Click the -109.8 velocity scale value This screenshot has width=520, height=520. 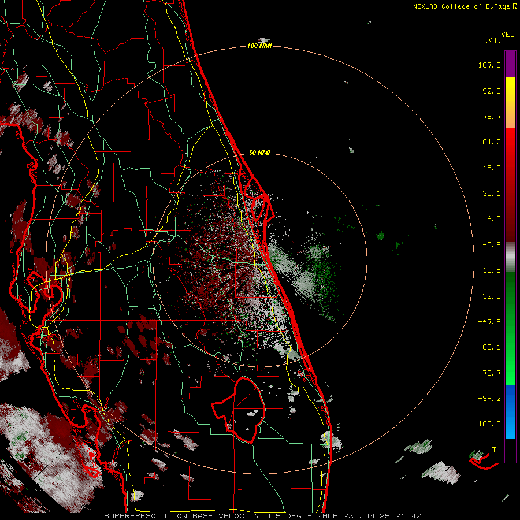(487, 424)
